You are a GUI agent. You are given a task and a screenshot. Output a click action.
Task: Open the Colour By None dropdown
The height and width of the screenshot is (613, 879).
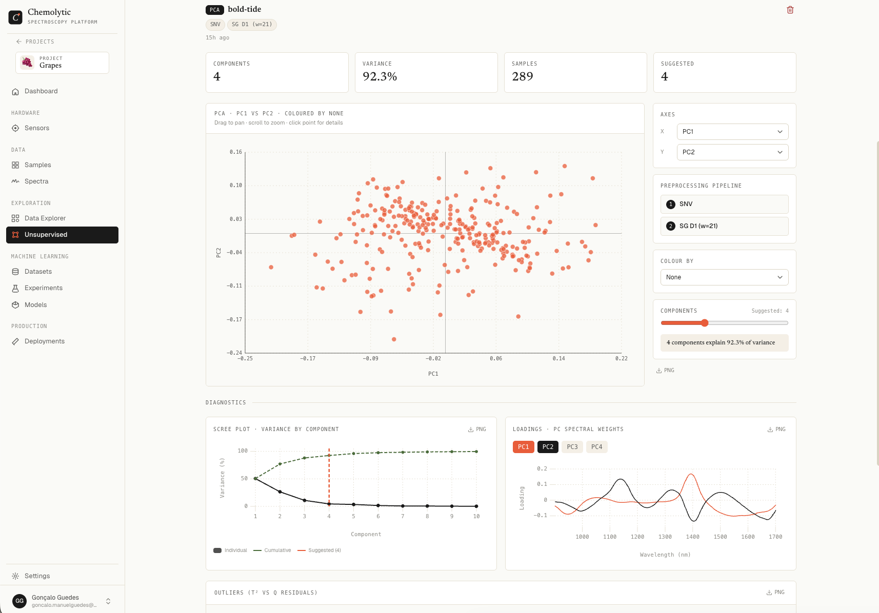[x=724, y=277]
